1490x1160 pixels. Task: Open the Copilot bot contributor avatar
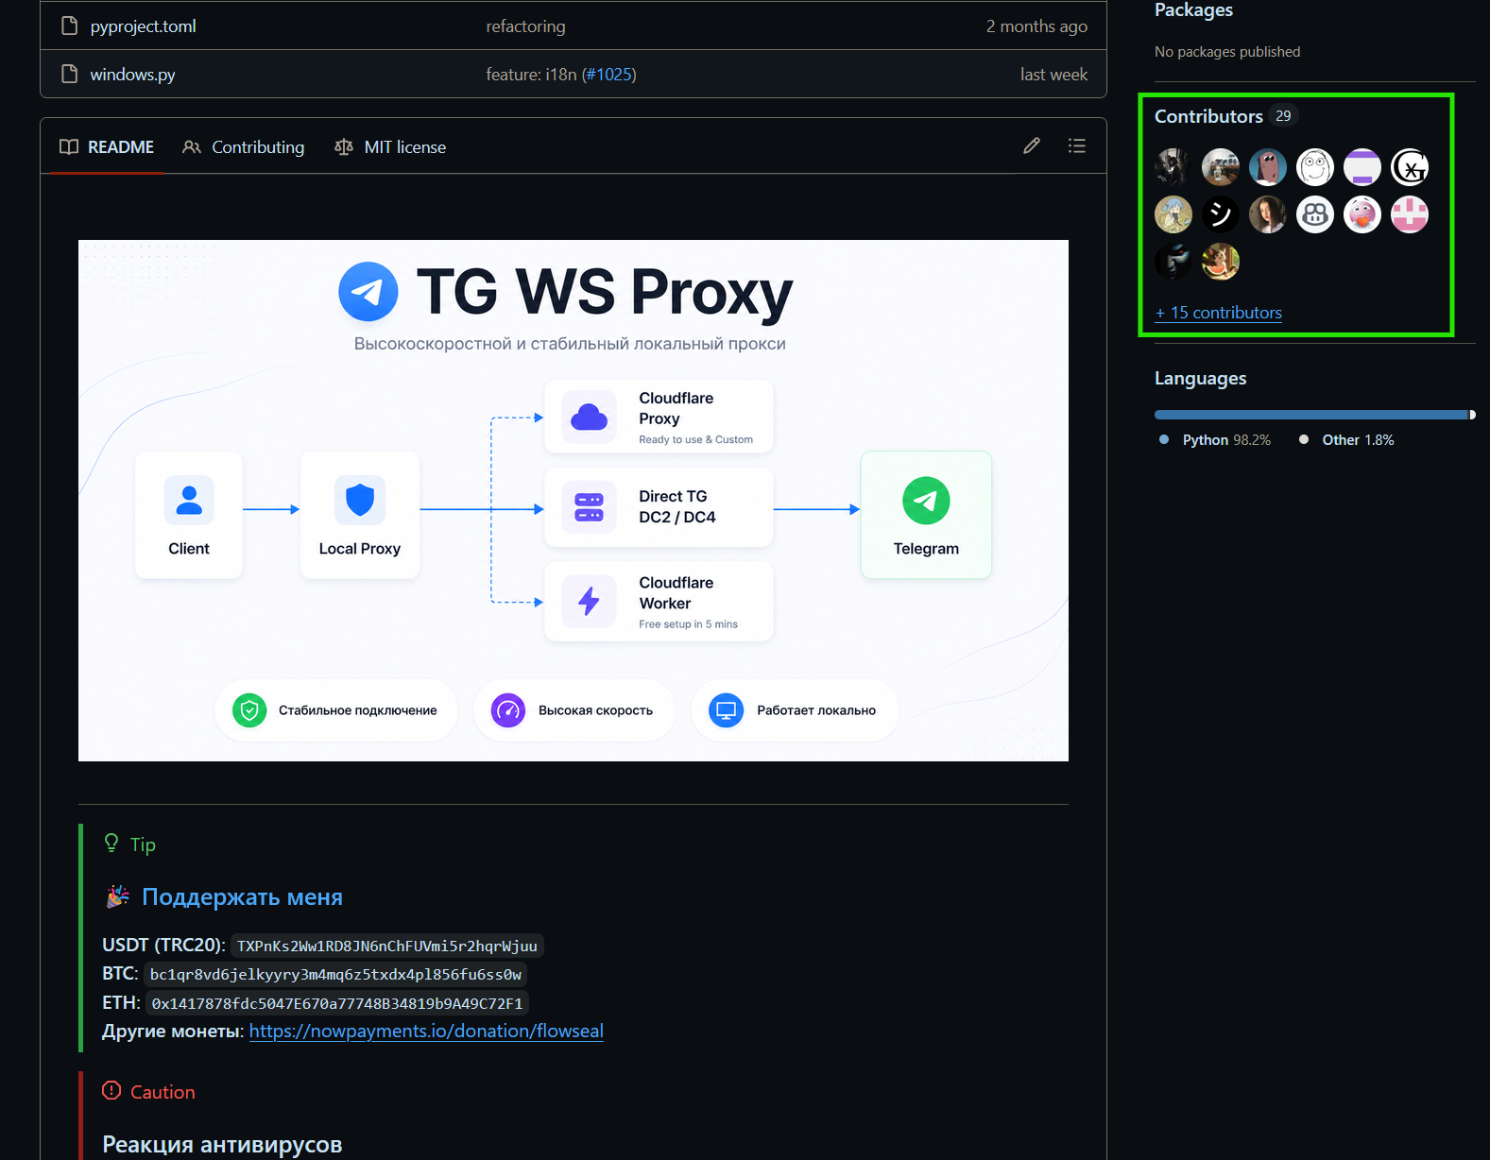pos(1315,214)
